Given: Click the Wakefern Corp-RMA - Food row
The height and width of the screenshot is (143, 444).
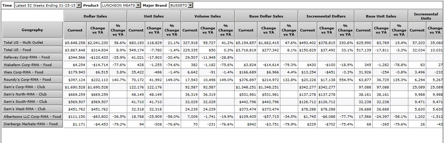Looking at the screenshot, I should pyautogui.click(x=32, y=65).
